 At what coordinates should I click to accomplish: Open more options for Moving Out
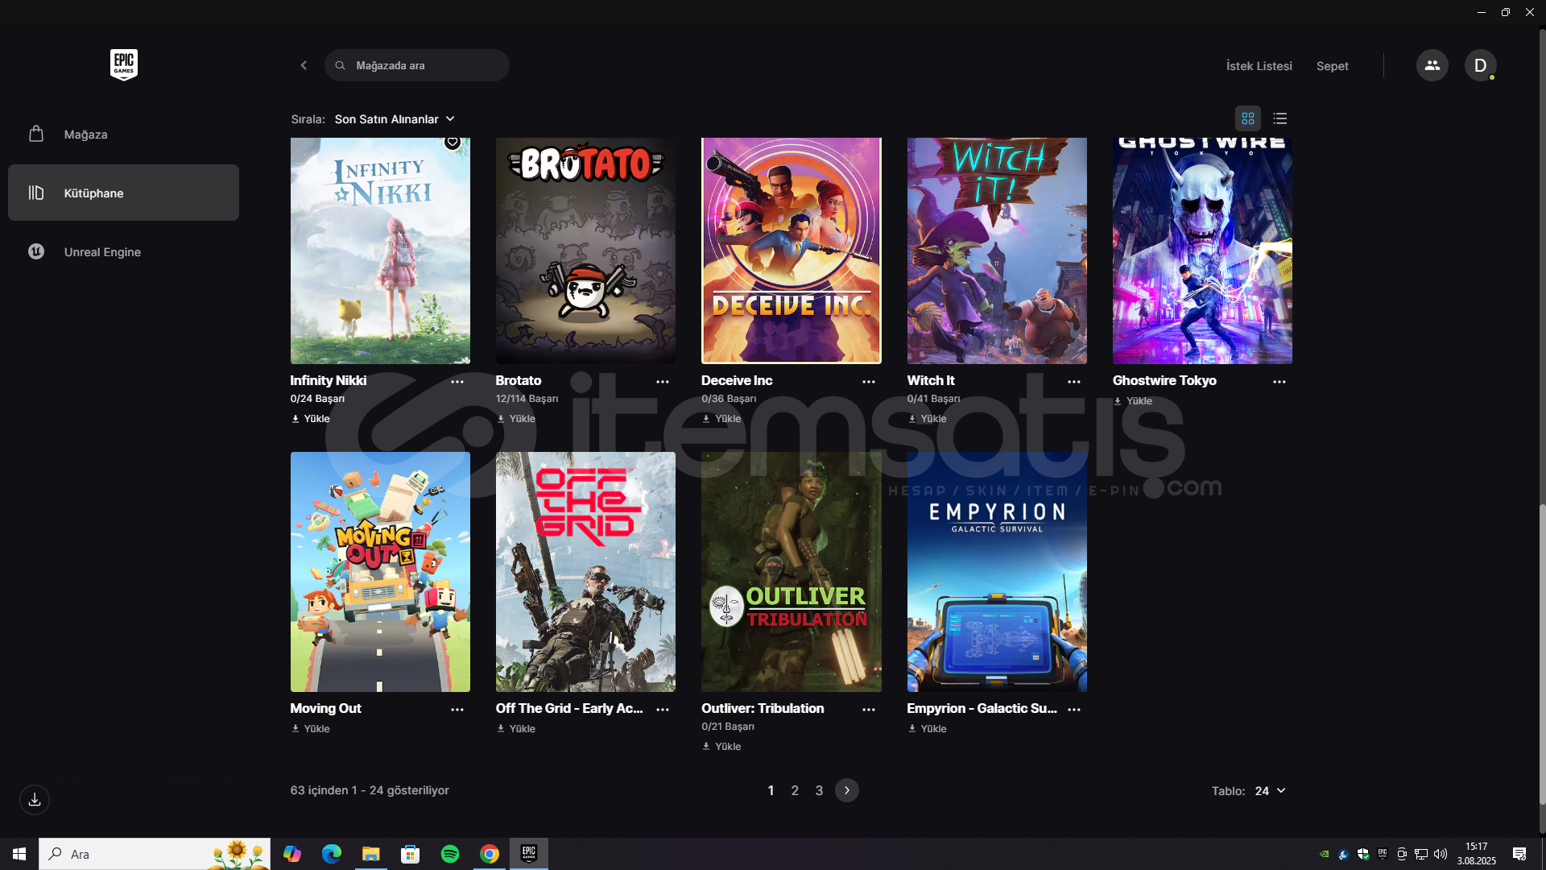[457, 709]
